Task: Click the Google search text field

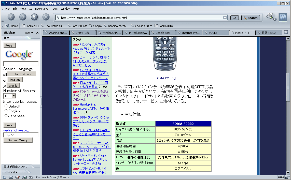Action: [21, 64]
